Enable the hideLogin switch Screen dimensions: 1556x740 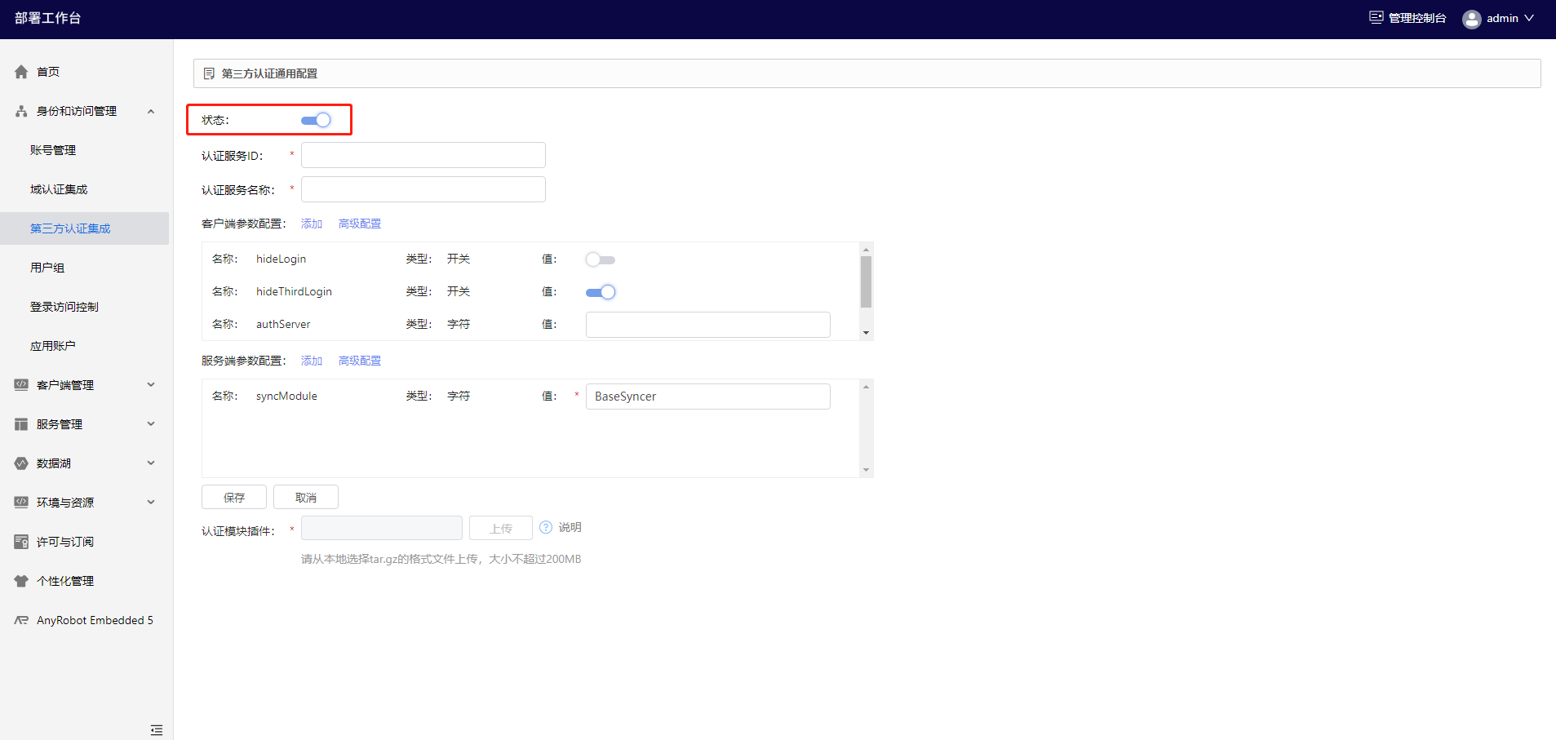pyautogui.click(x=601, y=259)
